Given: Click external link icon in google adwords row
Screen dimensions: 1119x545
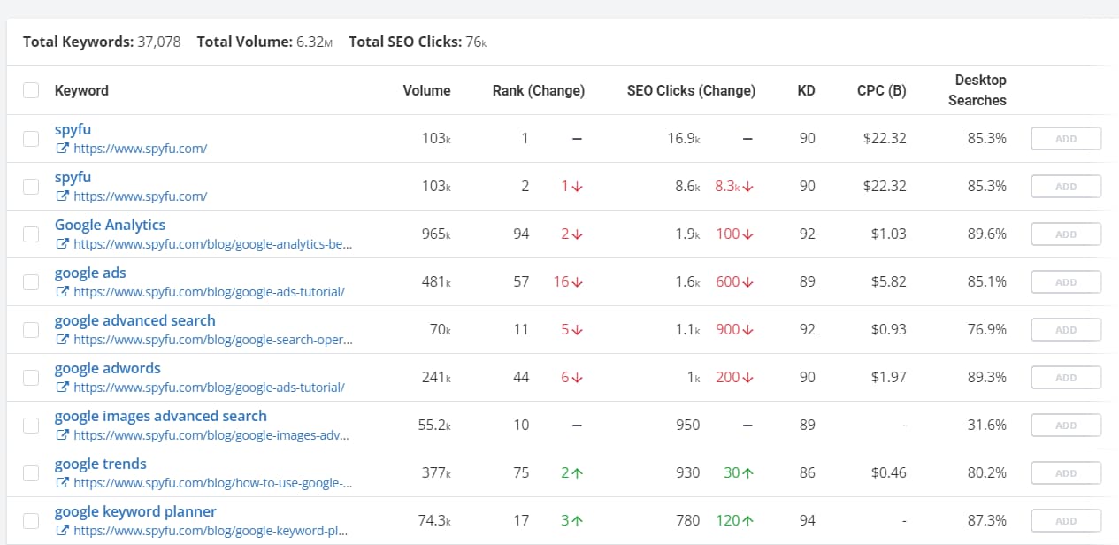Looking at the screenshot, I should (62, 388).
